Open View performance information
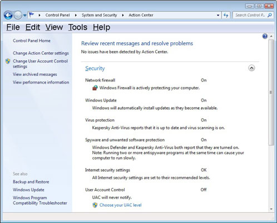This screenshot has height=223, width=277. pyautogui.click(x=41, y=83)
